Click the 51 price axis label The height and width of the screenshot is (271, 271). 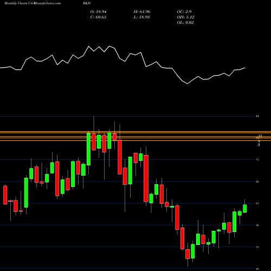257,247
